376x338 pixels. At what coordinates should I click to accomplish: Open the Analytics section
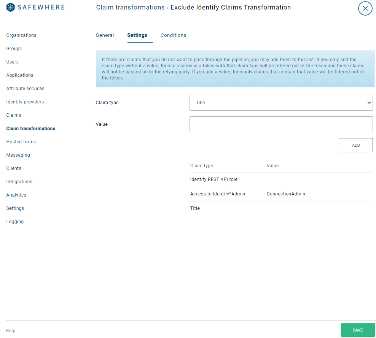tap(16, 195)
